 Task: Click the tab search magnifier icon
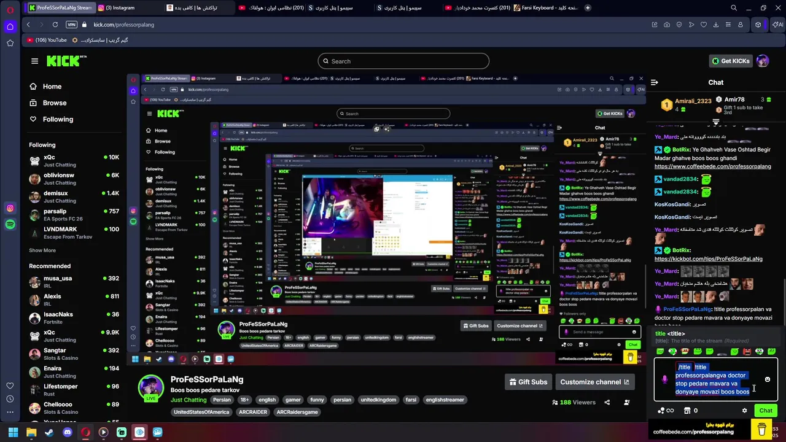(x=734, y=8)
